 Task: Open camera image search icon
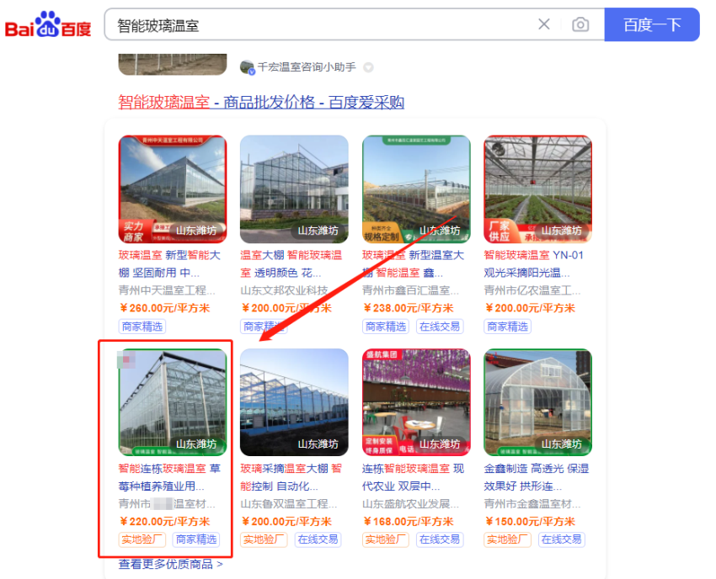580,24
